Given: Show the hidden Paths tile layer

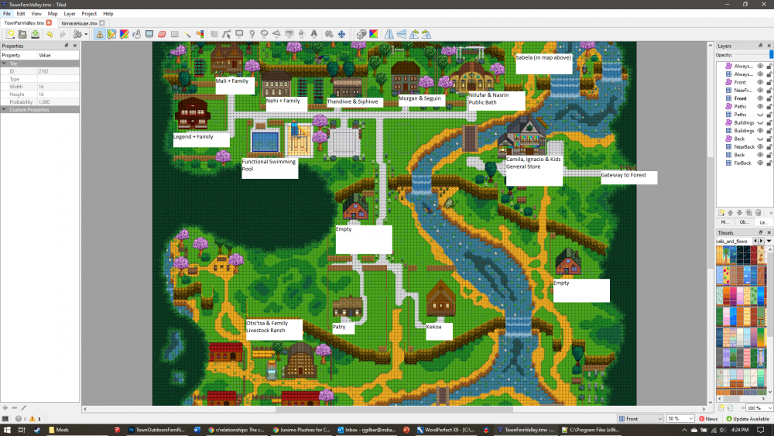Looking at the screenshot, I should coord(760,115).
